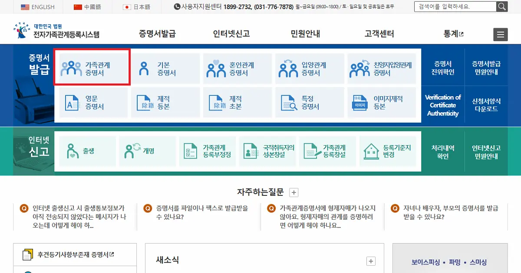Open 이미지제적 등본 tile
This screenshot has height=273, width=521.
382,102
